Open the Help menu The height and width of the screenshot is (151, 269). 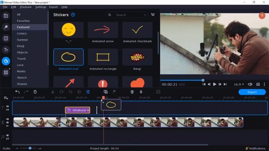pos(64,7)
